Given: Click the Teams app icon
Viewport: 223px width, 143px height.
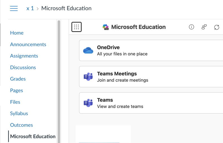Looking at the screenshot, I should coord(88,103).
